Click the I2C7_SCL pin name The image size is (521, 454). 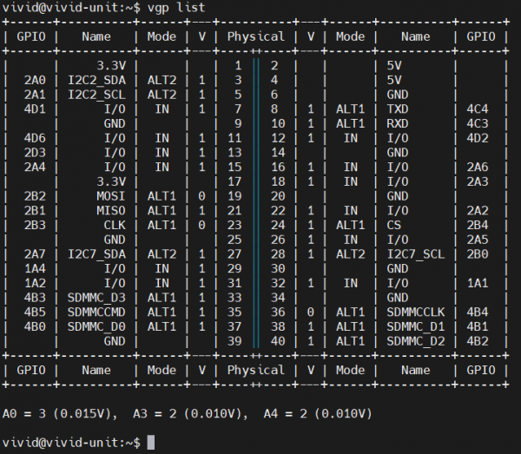[x=415, y=253]
